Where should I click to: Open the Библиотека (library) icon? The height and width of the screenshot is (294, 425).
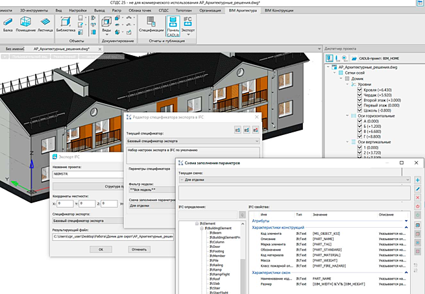[x=65, y=22]
